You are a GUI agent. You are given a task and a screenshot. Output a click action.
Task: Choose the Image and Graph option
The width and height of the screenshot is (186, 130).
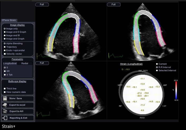[x=4, y=39]
